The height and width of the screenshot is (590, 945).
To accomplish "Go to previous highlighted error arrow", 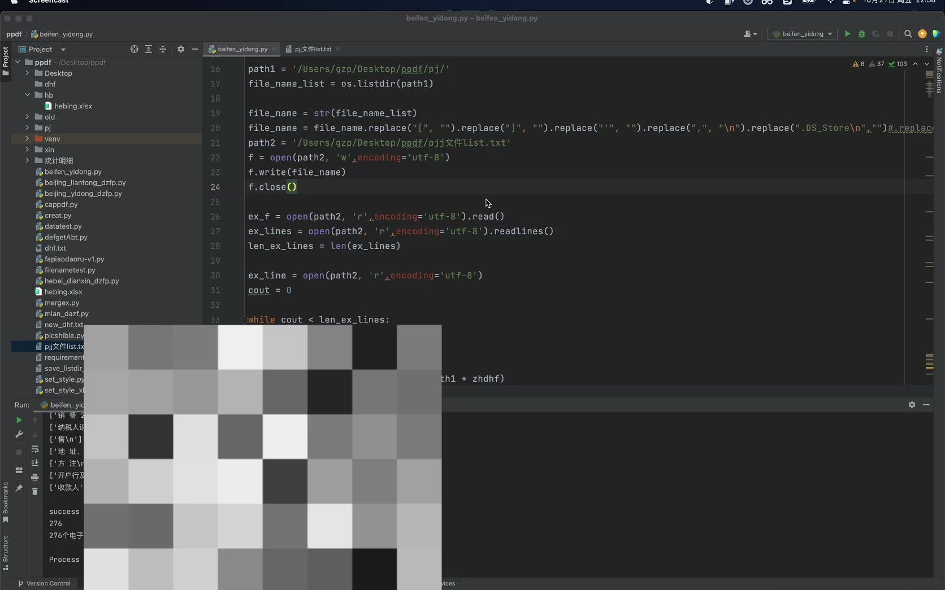I will [x=915, y=64].
